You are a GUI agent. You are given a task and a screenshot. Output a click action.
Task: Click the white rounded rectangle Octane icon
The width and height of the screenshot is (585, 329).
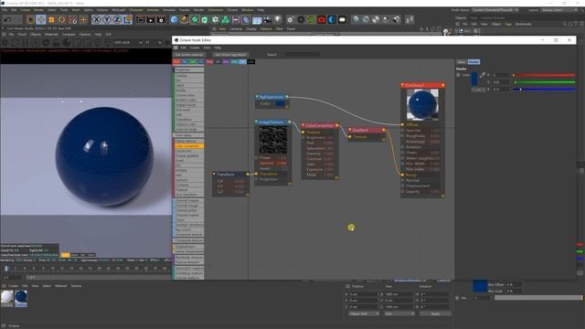(342, 19)
